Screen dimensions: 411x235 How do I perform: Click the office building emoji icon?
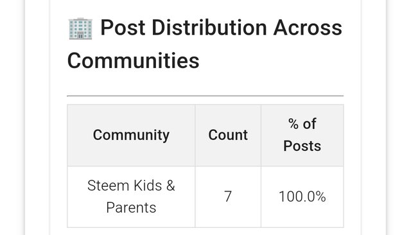(80, 28)
